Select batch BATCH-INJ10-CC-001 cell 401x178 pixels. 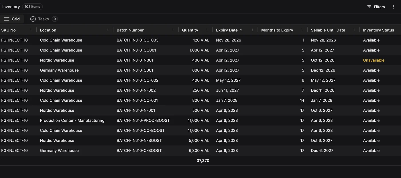(x=137, y=100)
